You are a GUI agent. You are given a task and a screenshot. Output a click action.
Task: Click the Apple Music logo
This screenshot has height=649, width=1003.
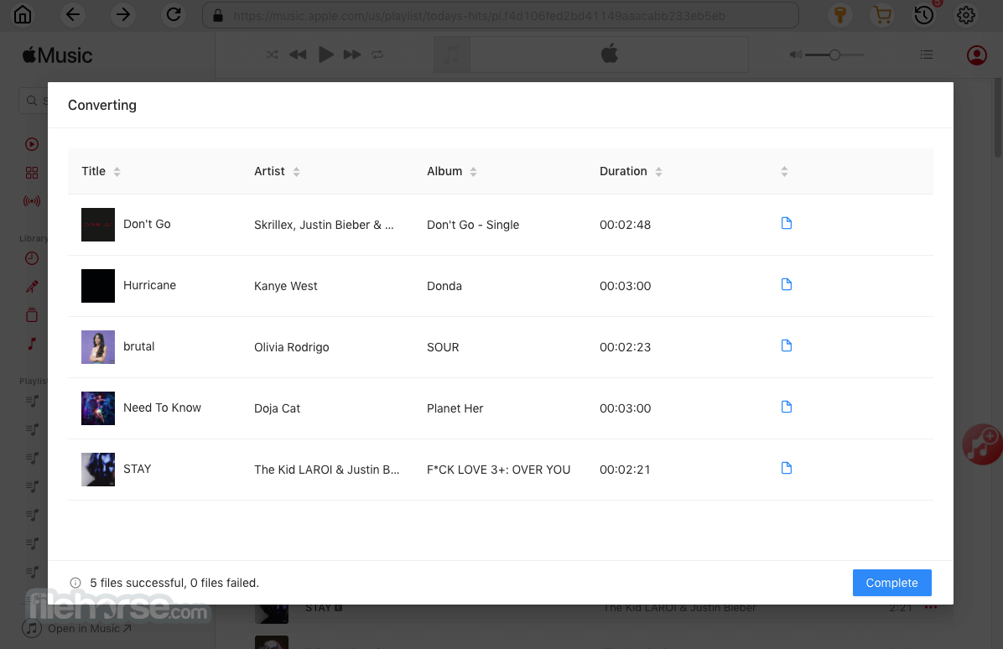click(x=58, y=55)
